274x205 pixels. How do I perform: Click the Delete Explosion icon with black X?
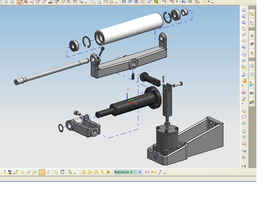[x=108, y=172]
